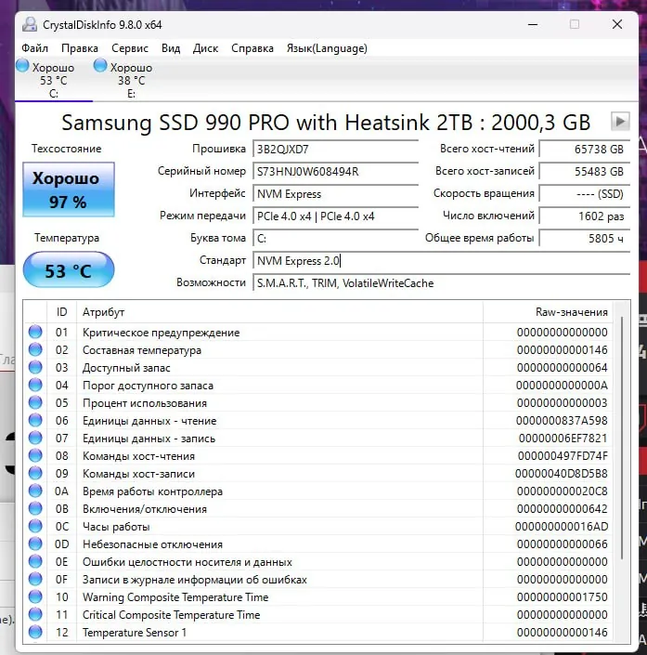Click status icon for Включения/отключения row
647x655 pixels.
click(x=35, y=508)
